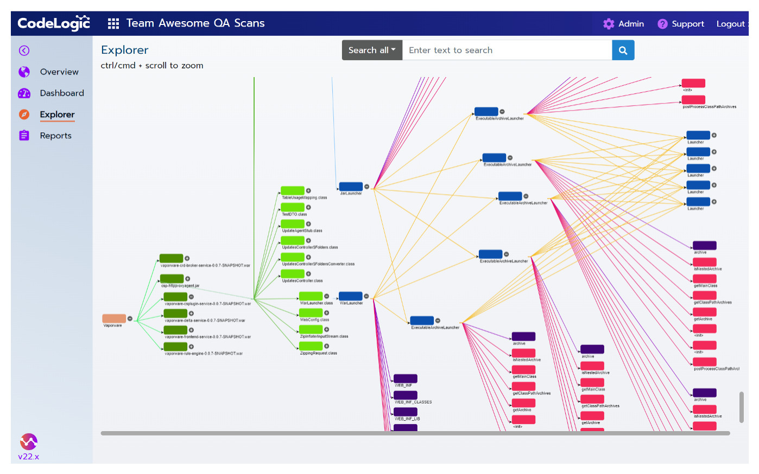Open Admin settings via the gear icon
This screenshot has width=759, height=474.
(609, 23)
